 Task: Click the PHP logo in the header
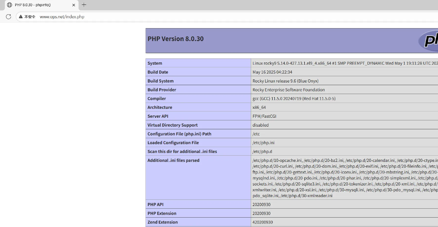pos(430,40)
